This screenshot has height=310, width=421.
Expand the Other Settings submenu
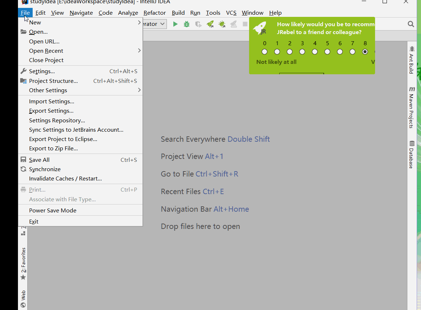[x=80, y=90]
